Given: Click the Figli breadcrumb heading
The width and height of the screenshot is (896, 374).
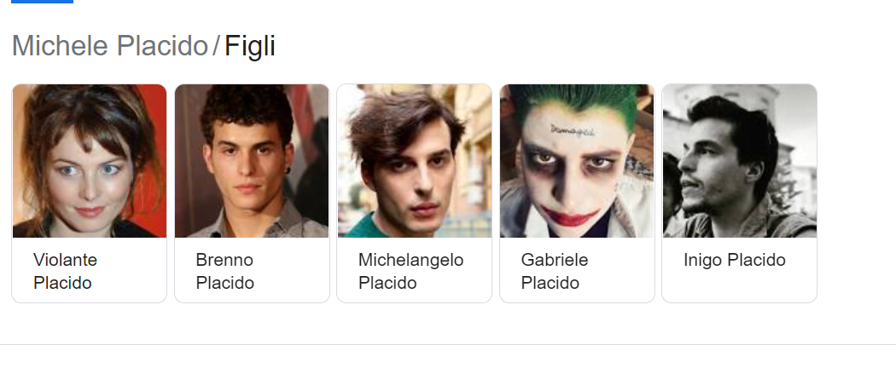Looking at the screenshot, I should pyautogui.click(x=250, y=46).
